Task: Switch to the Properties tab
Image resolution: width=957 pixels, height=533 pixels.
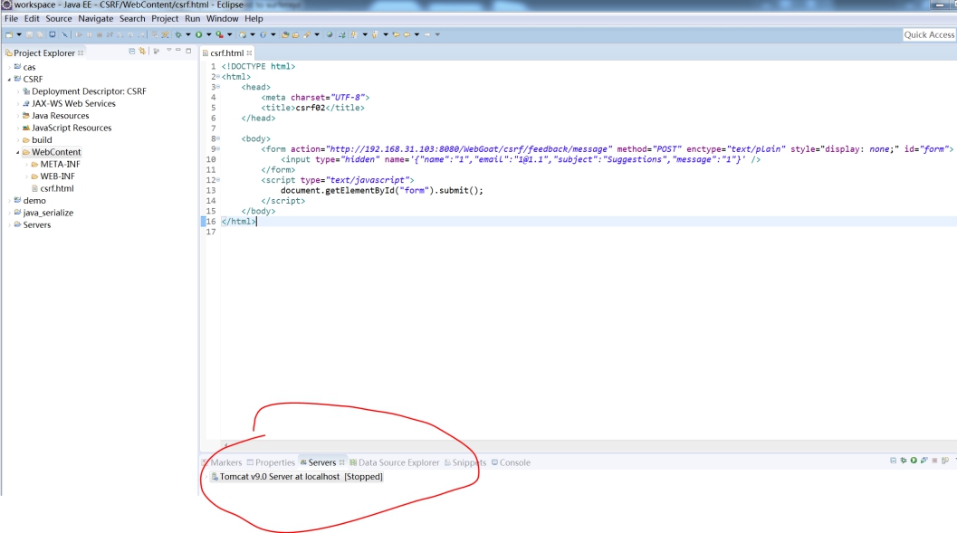Action: [x=271, y=463]
